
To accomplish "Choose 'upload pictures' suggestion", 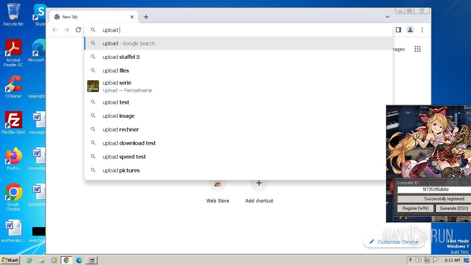I will 238,170.
